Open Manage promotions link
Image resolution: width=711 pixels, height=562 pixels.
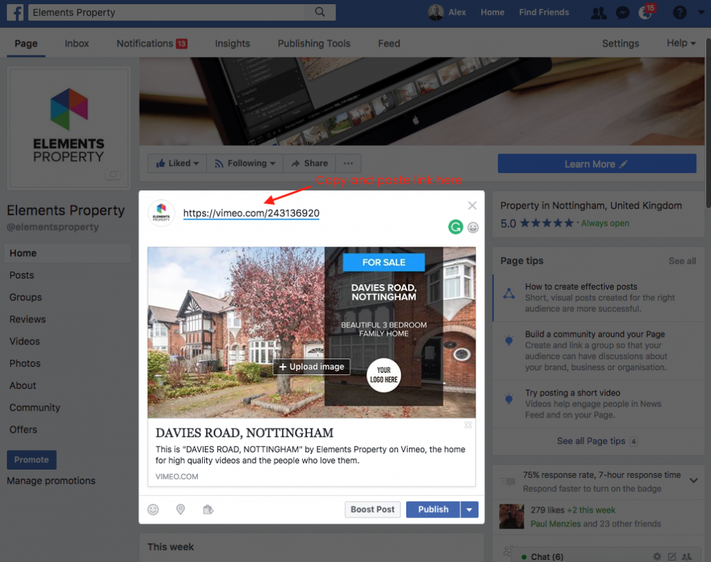51,481
